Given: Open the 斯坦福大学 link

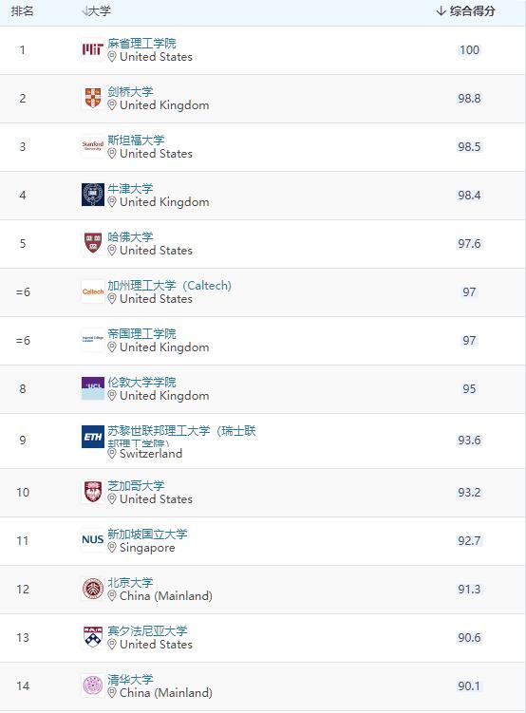Looking at the screenshot, I should coord(136,141).
